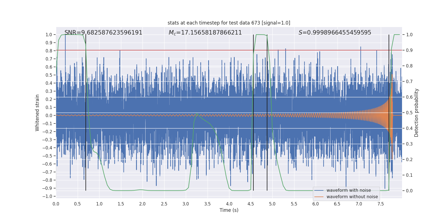Click the −0.5 tick on left axis

point(47,156)
